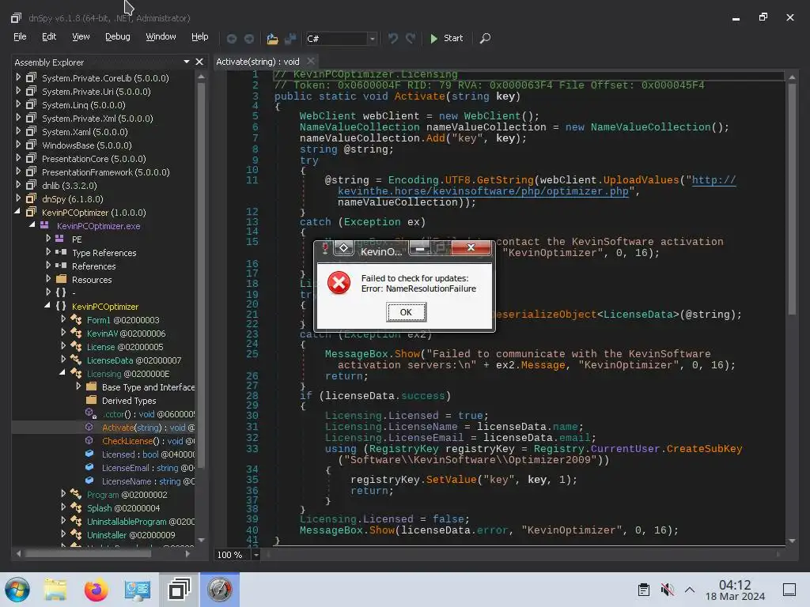Viewport: 810px width, 607px height.
Task: Collapse the KevinPCOptimizer (1.0.0.0) assembly
Action: (x=17, y=212)
